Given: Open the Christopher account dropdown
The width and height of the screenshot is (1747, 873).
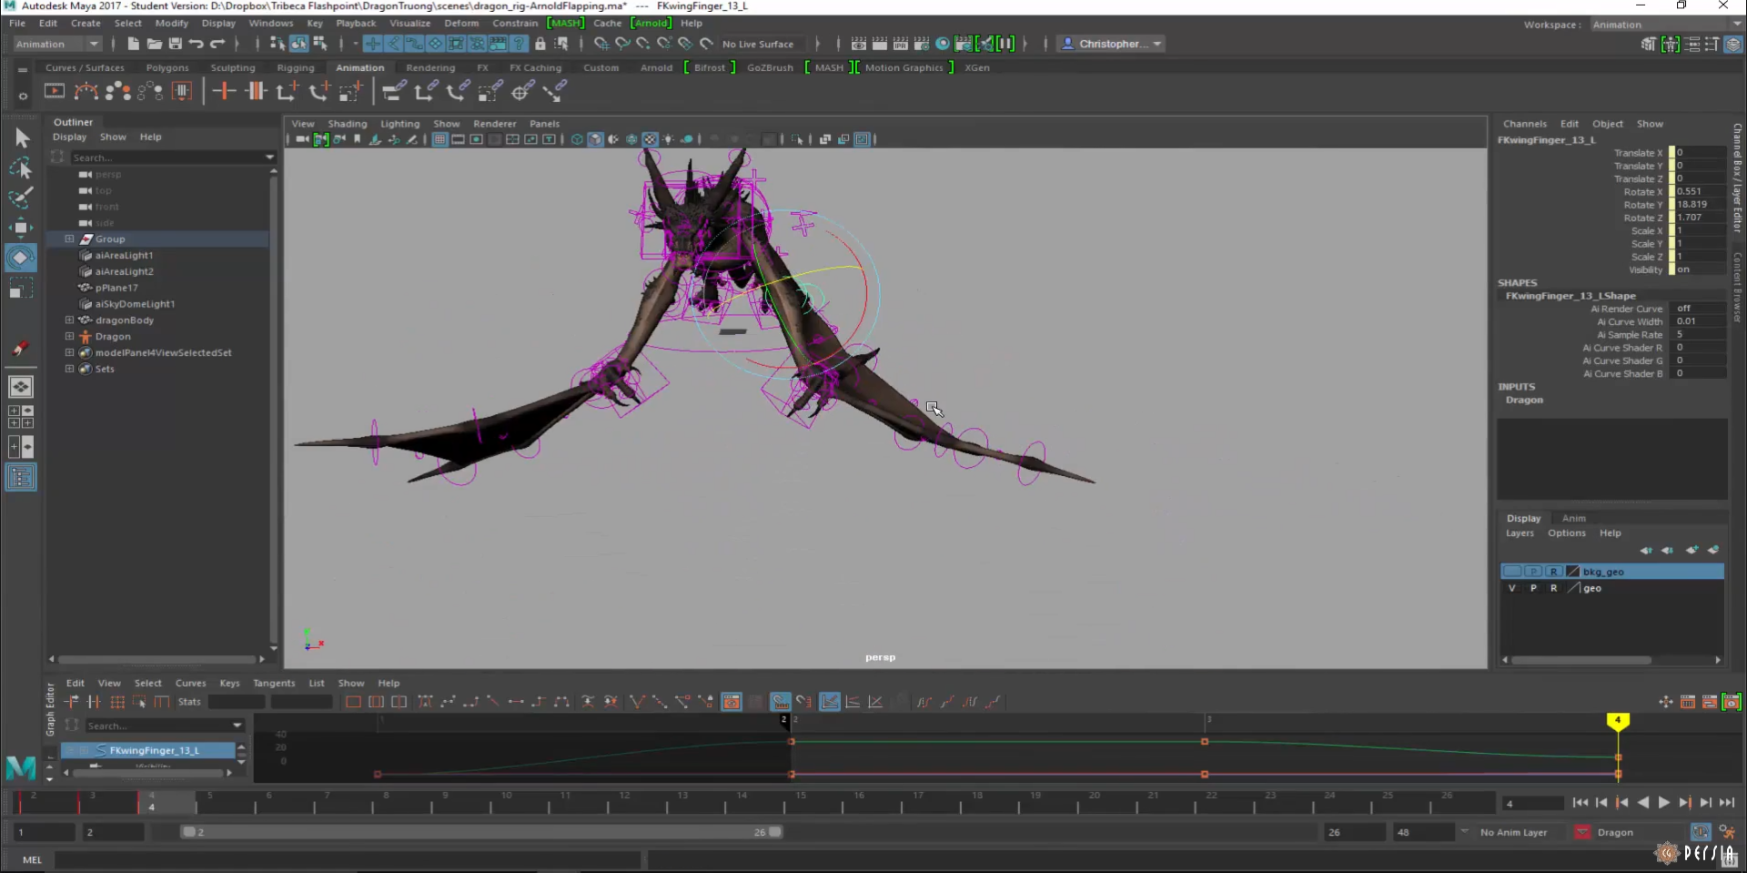Looking at the screenshot, I should coord(1112,44).
